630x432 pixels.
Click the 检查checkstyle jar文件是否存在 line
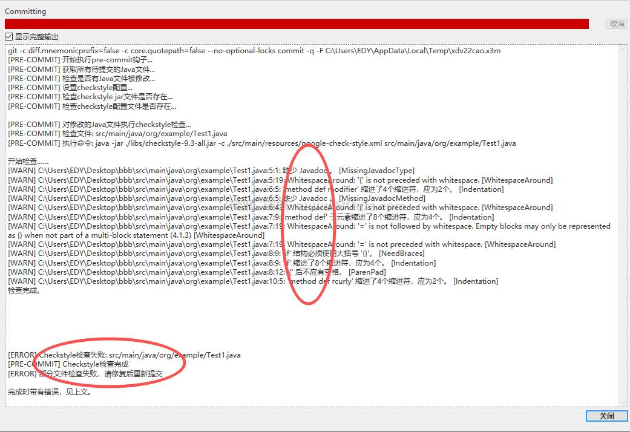pos(90,97)
